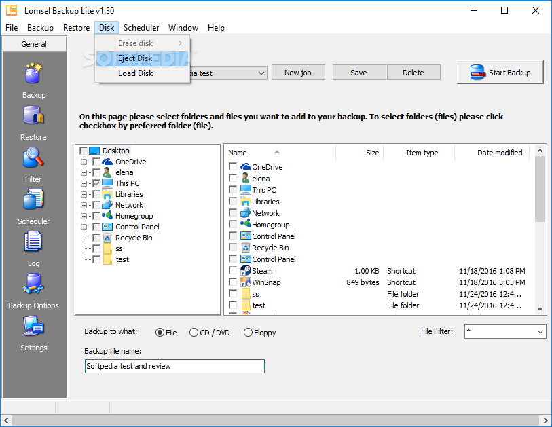Choose Load Disk from Disk menu

click(x=143, y=73)
